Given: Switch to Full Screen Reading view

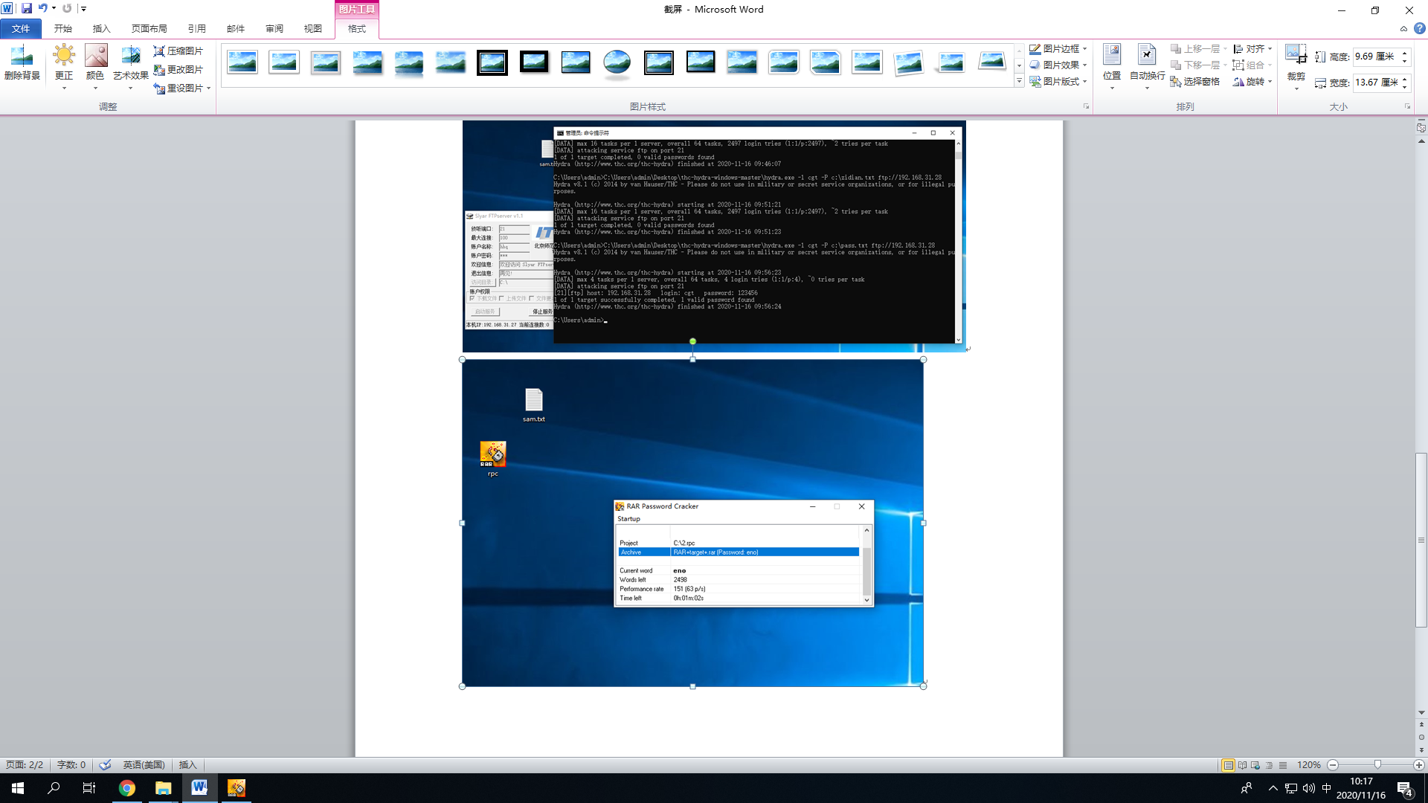Looking at the screenshot, I should tap(1242, 765).
